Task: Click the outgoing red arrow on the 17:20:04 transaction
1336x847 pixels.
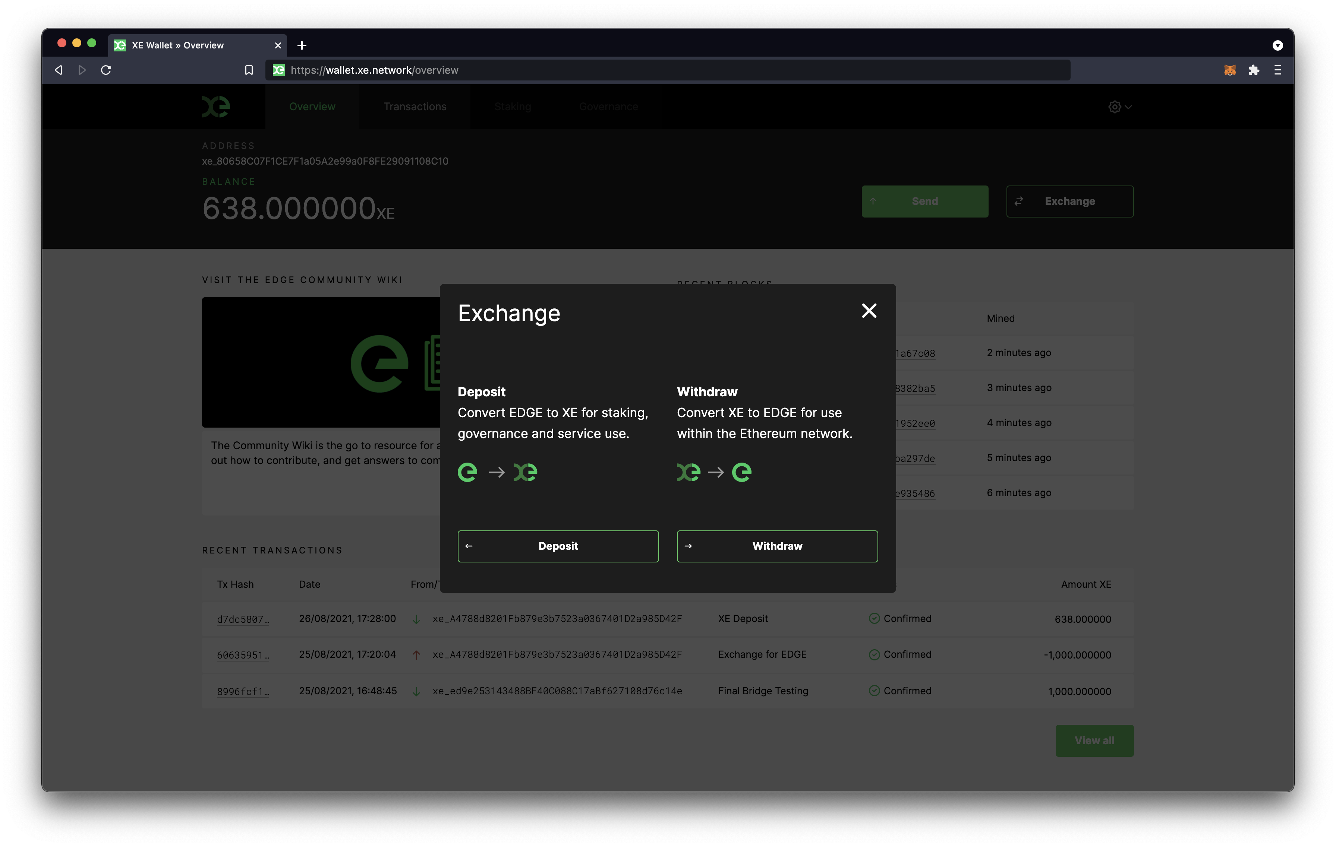Action: (x=416, y=655)
